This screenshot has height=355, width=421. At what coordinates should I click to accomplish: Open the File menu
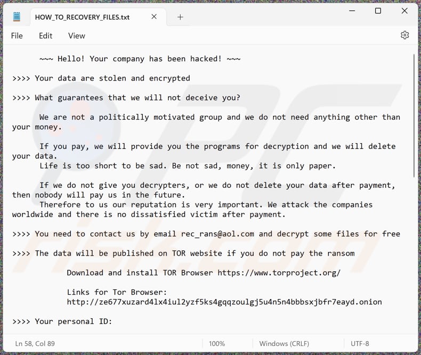[17, 36]
